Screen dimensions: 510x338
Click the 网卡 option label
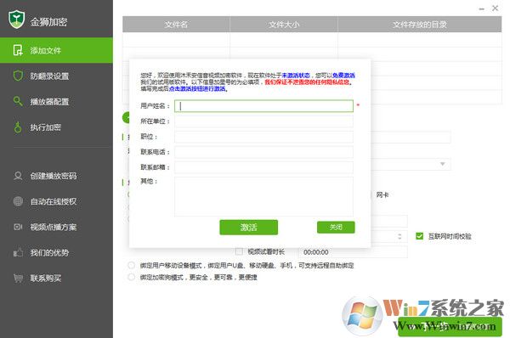click(x=382, y=194)
